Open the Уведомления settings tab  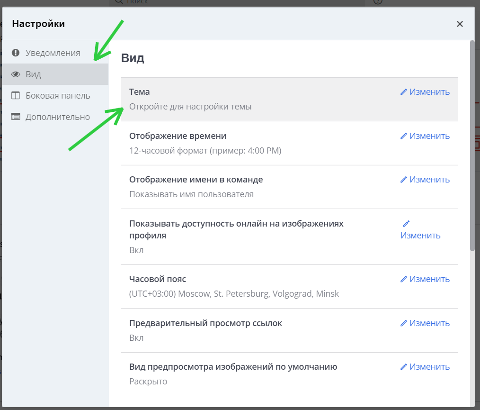point(53,53)
